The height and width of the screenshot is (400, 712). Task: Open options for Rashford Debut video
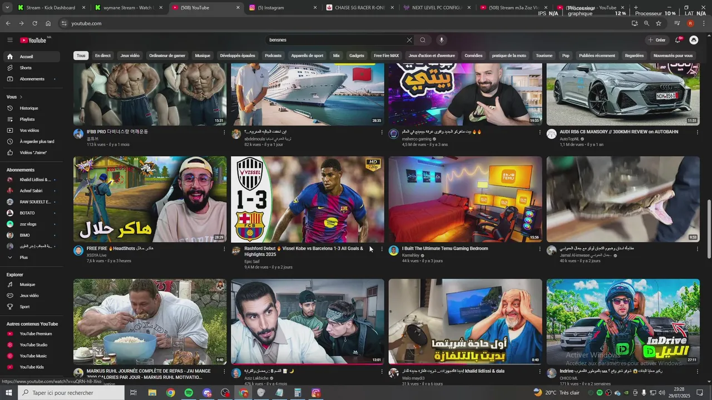(382, 249)
